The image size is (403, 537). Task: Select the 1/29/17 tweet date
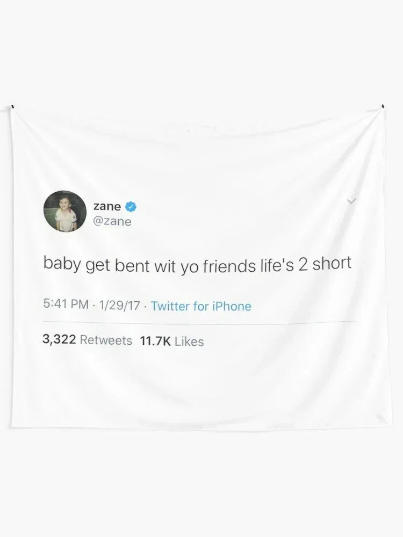pyautogui.click(x=120, y=305)
